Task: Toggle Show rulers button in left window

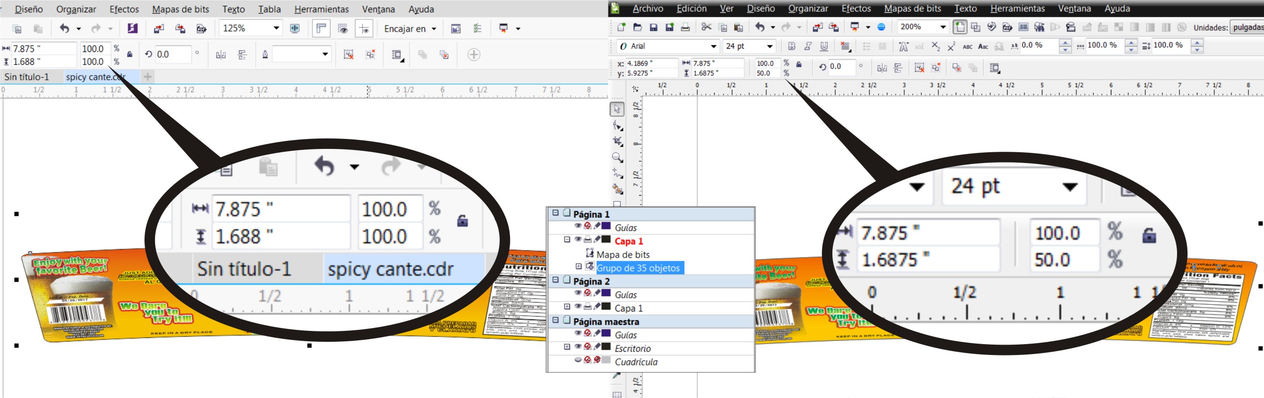Action: [321, 28]
